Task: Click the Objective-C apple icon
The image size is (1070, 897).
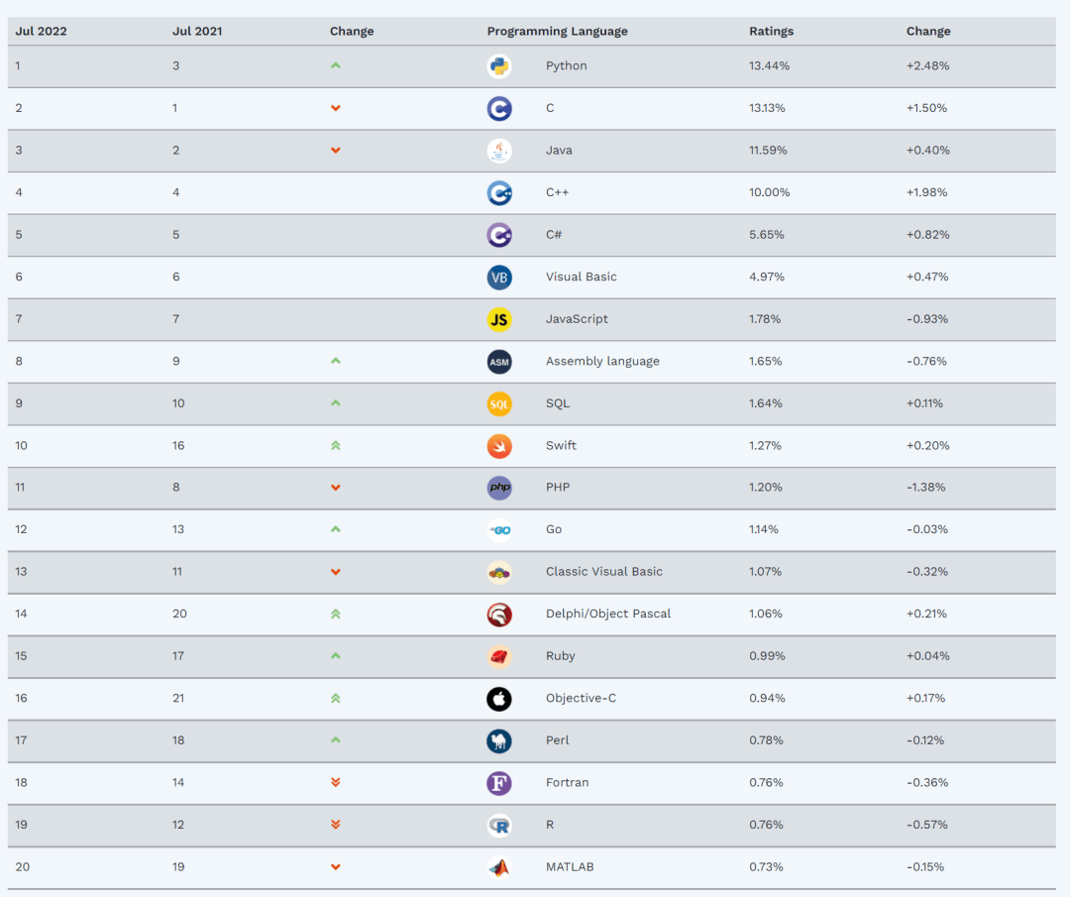Action: point(499,699)
